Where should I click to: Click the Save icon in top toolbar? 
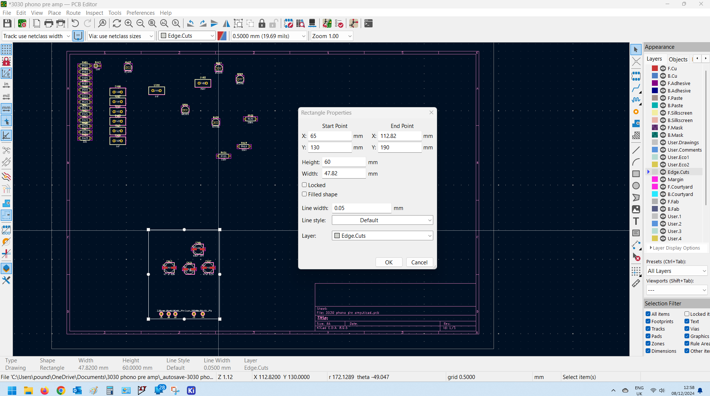(7, 24)
